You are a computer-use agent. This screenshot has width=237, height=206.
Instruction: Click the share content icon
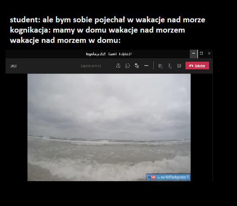point(179,66)
